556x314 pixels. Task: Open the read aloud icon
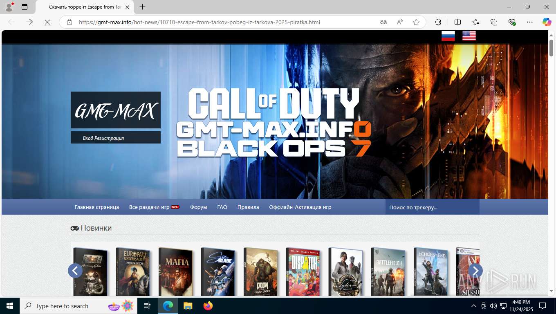[400, 22]
